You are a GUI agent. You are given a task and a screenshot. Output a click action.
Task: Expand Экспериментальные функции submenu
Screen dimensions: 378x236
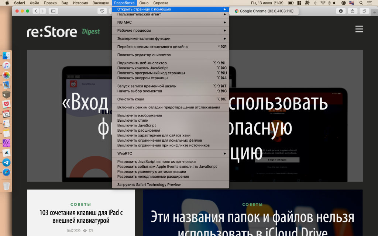(x=171, y=38)
